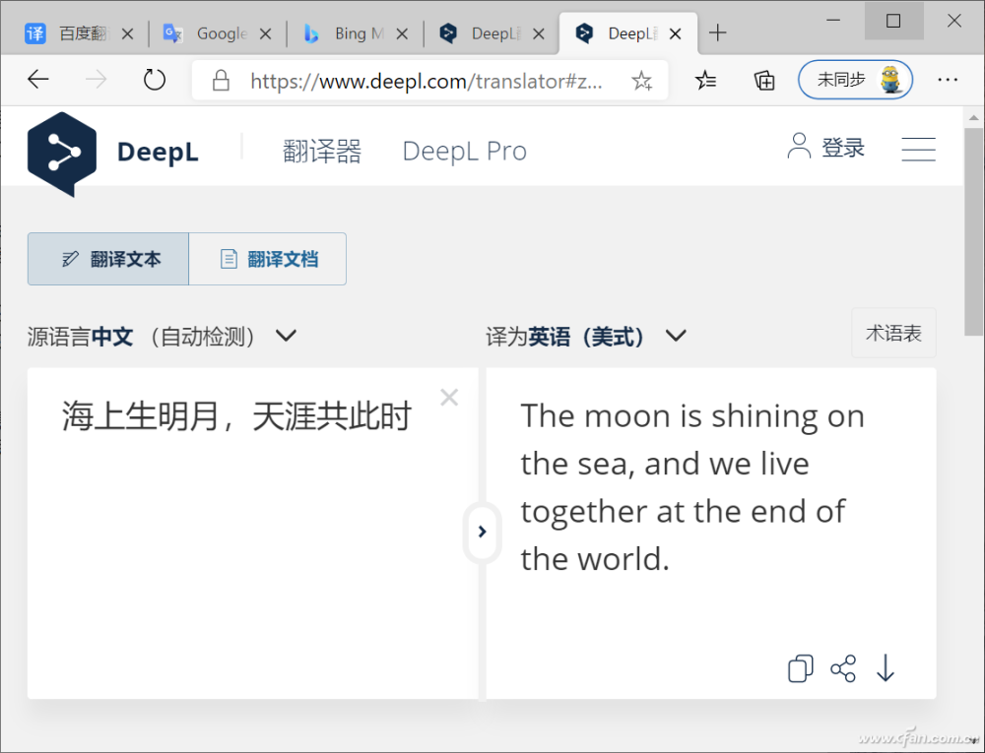Clear the source text with X
Image resolution: width=985 pixels, height=753 pixels.
tap(449, 398)
